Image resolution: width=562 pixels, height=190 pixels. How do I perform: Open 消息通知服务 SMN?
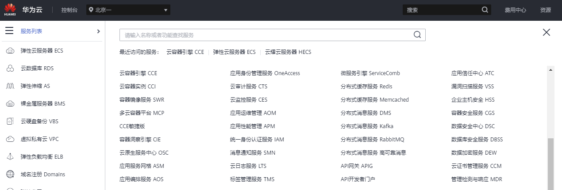tap(253, 152)
